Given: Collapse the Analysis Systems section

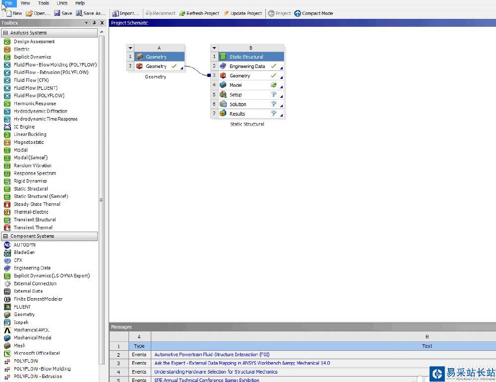Looking at the screenshot, I should coord(5,33).
